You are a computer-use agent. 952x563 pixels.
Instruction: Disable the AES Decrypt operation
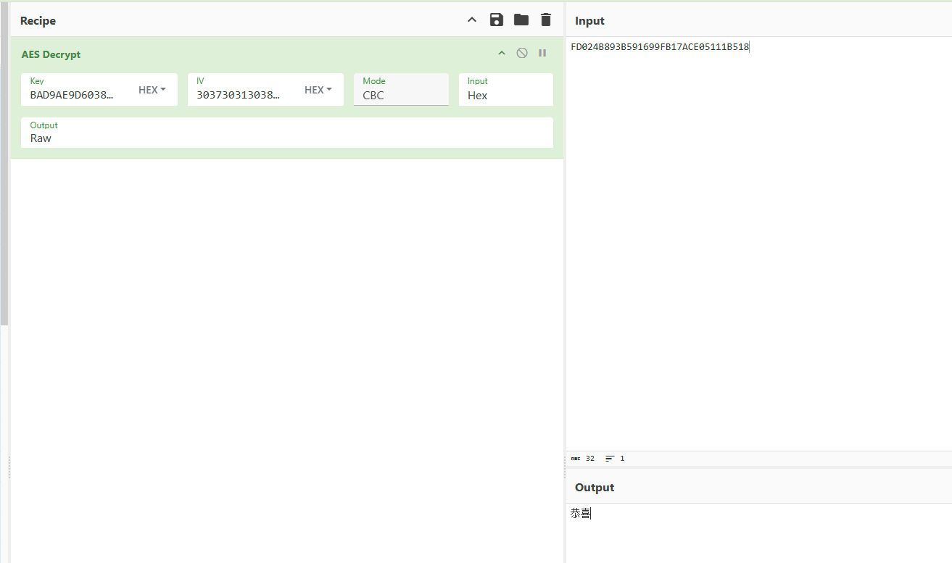click(522, 54)
